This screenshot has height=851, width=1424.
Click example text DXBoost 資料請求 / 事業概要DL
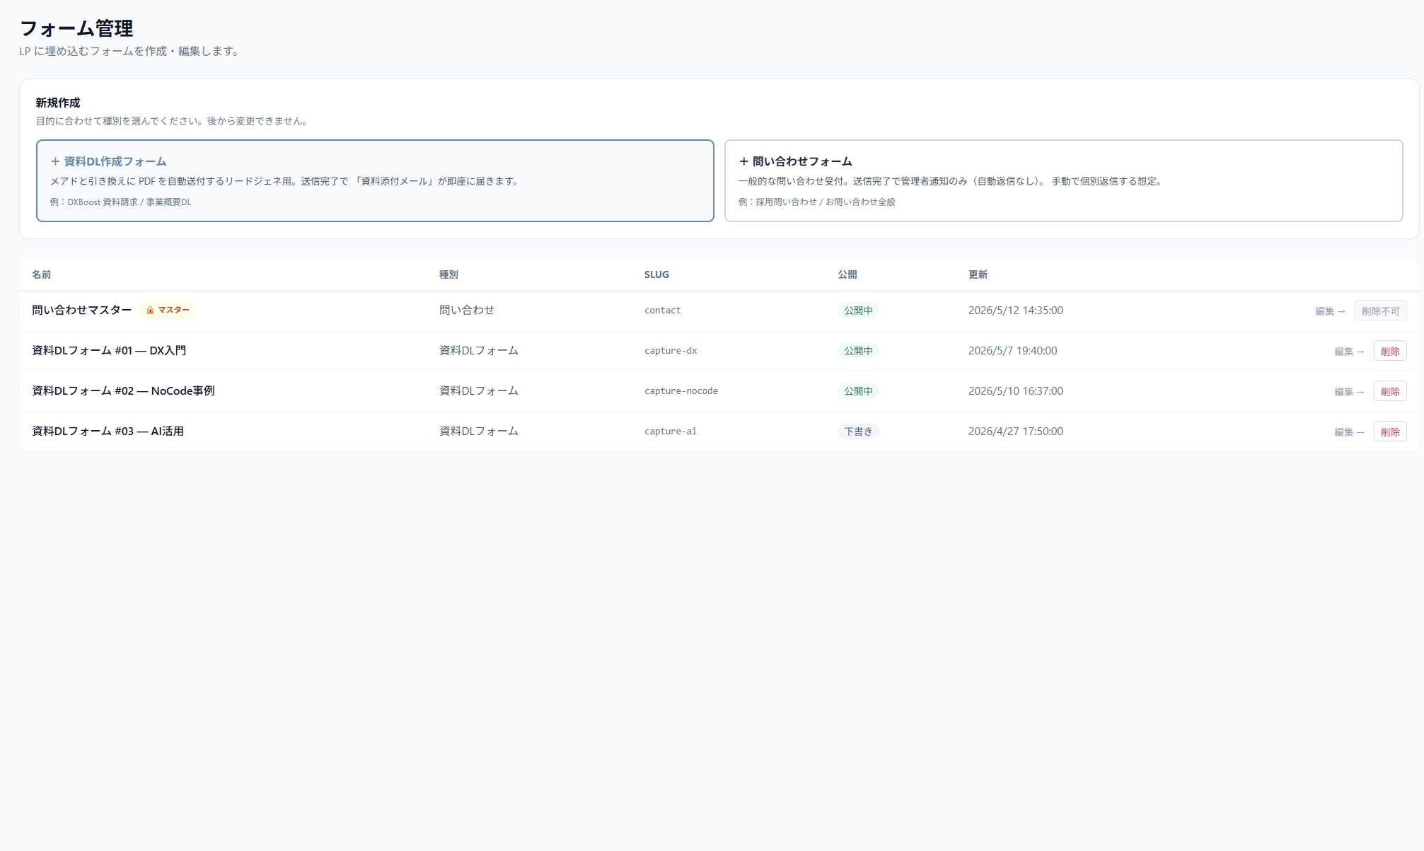click(x=121, y=202)
